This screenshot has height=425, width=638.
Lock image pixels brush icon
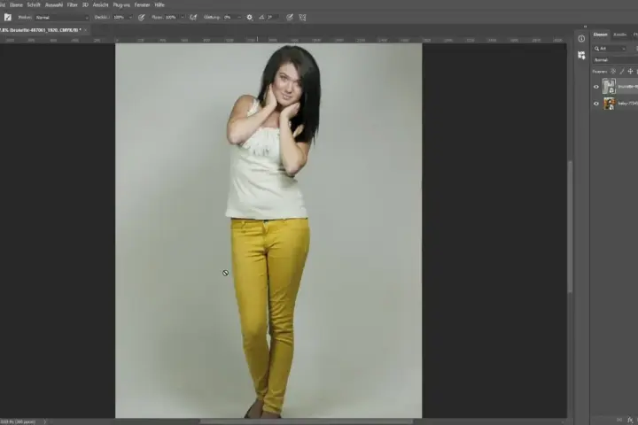[622, 72]
